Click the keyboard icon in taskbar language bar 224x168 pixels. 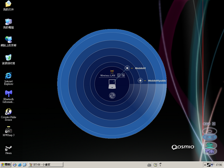click(x=149, y=165)
